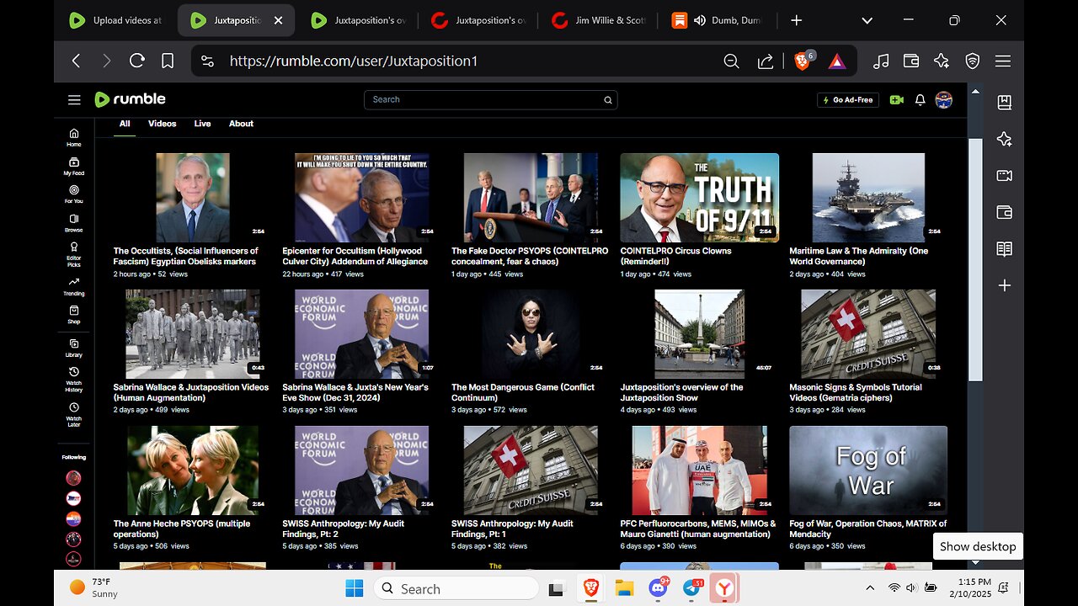Viewport: 1078px width, 606px height.
Task: Bookmark this page icon
Action: click(x=168, y=61)
